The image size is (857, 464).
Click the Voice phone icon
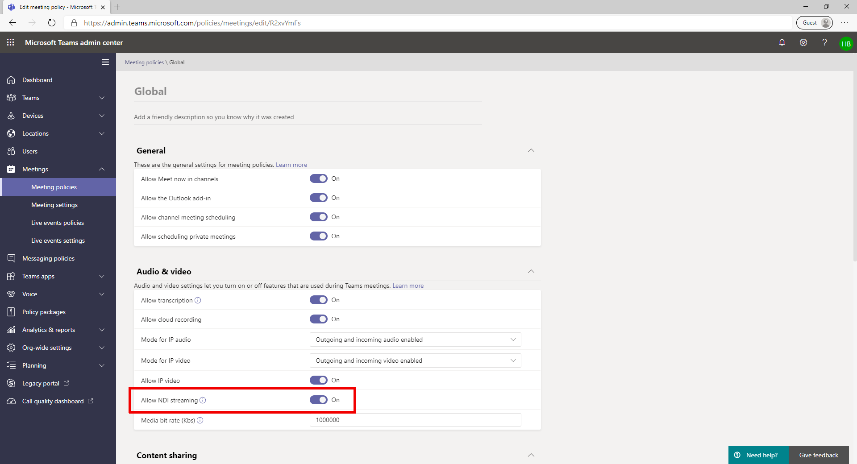pos(11,294)
